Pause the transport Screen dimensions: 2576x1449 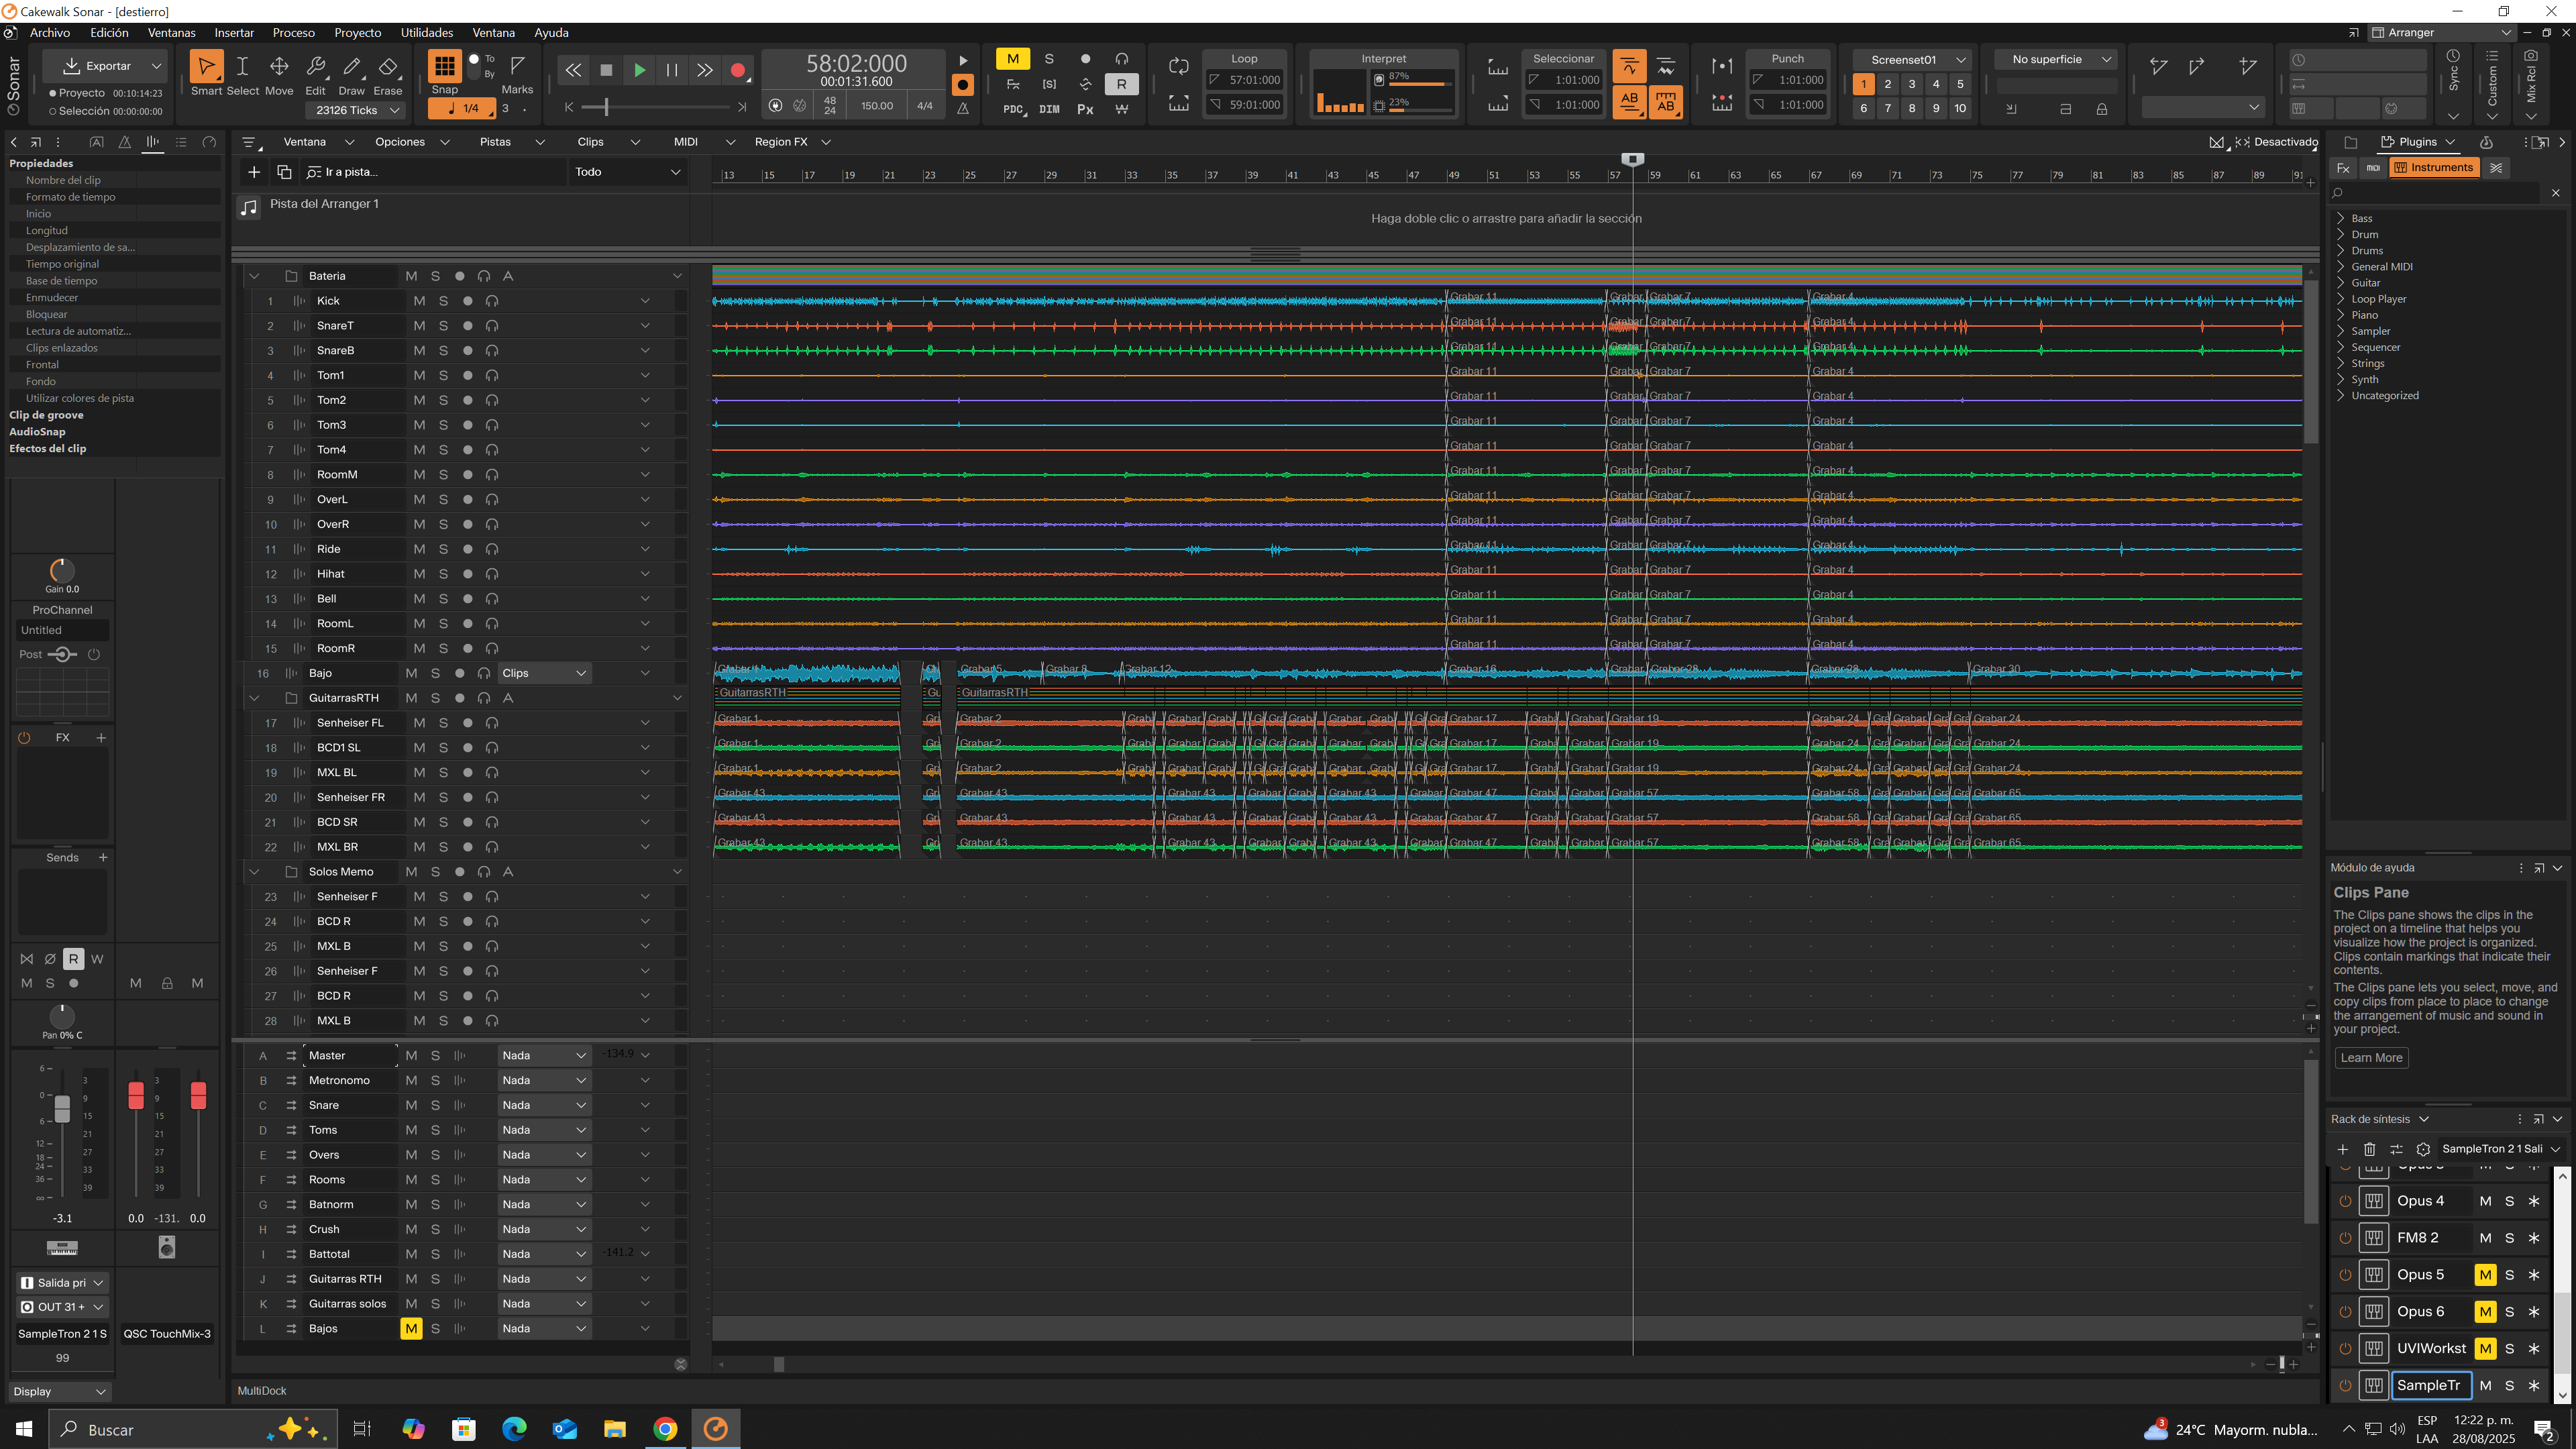click(672, 70)
